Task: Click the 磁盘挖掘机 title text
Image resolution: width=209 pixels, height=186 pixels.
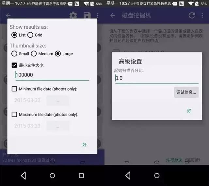Action: [137, 15]
